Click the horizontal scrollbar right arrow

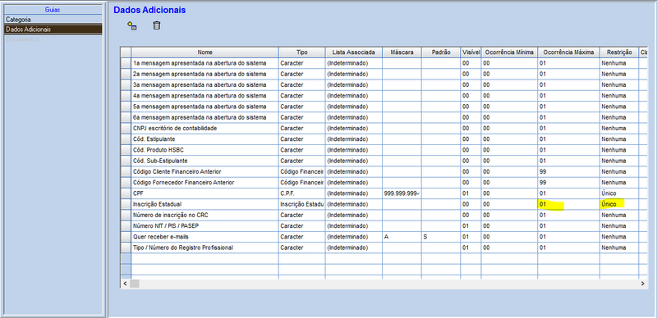[643, 284]
